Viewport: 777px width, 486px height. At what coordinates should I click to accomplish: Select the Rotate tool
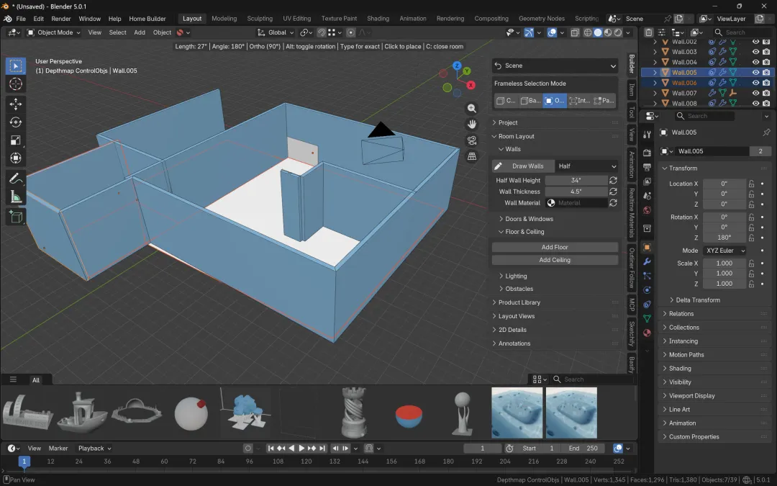click(x=16, y=122)
